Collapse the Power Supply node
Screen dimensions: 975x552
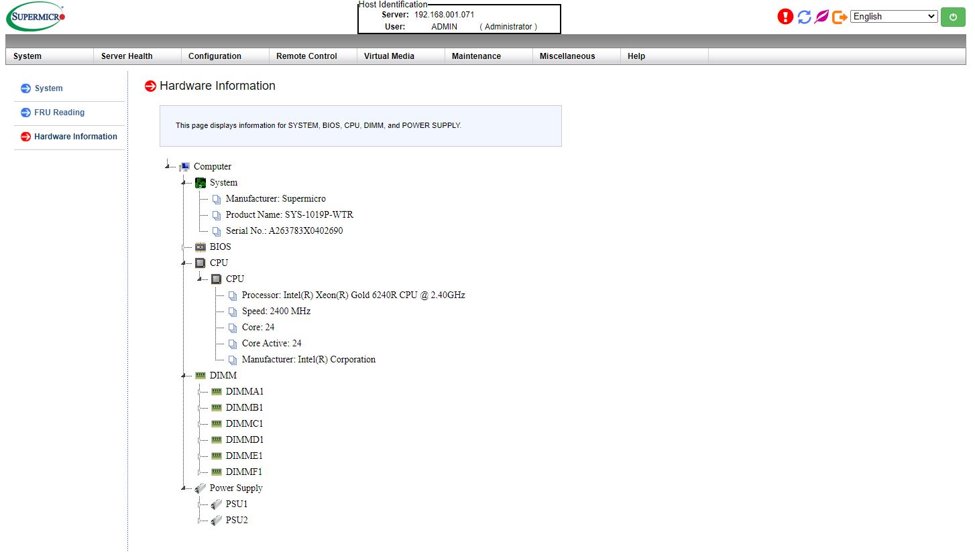pos(183,487)
